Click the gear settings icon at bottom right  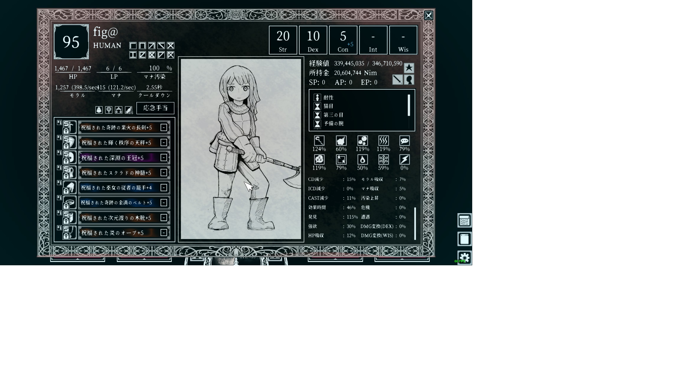464,258
